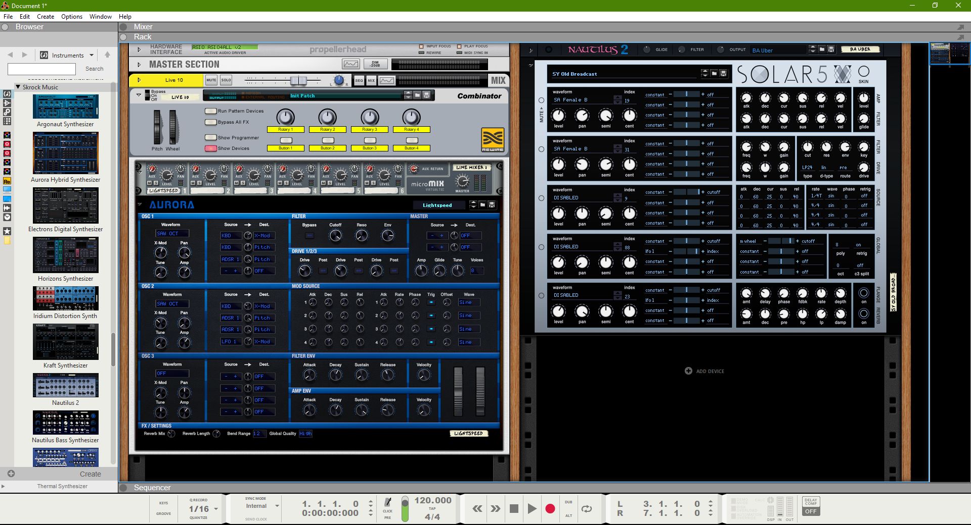Click the Live 10 channel EQ graph icon
Image resolution: width=971 pixels, height=525 pixels.
click(387, 80)
